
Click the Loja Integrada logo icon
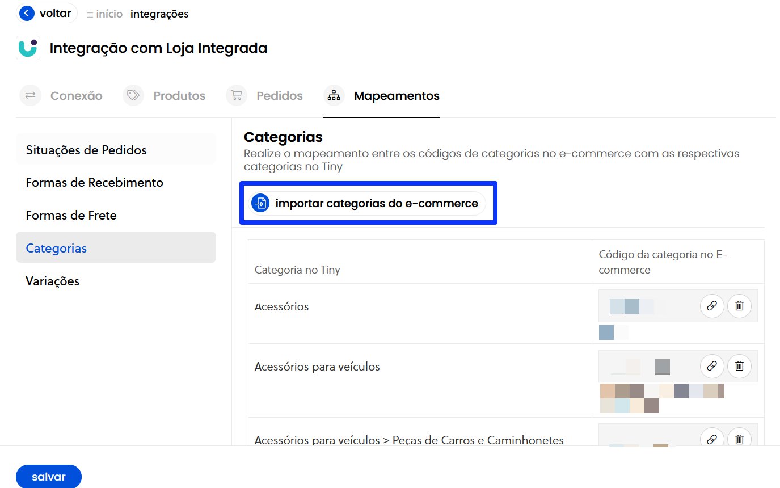point(28,48)
